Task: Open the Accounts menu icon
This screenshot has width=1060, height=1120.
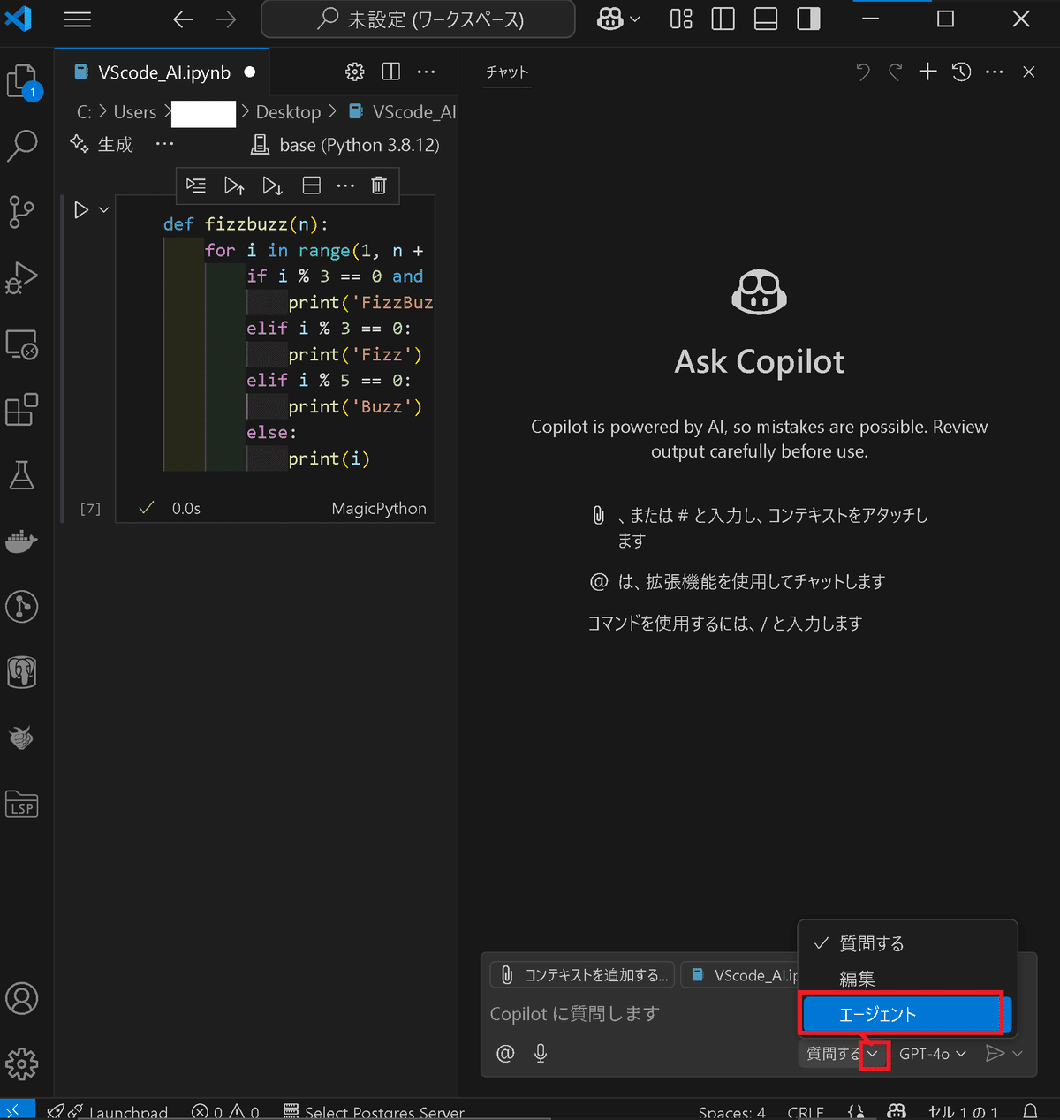Action: [x=22, y=999]
